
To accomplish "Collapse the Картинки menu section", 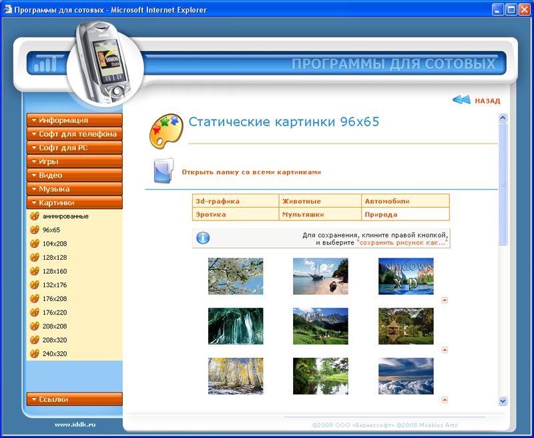I will click(x=74, y=203).
